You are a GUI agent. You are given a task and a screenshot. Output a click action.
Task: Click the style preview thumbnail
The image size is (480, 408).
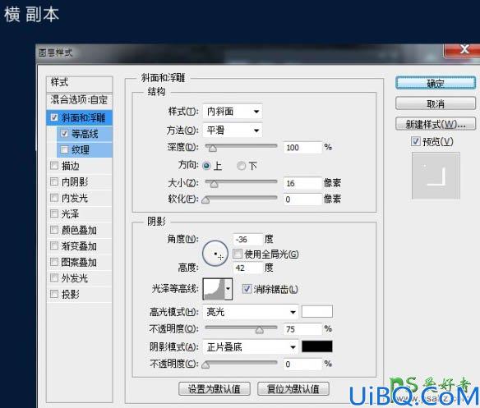436,176
